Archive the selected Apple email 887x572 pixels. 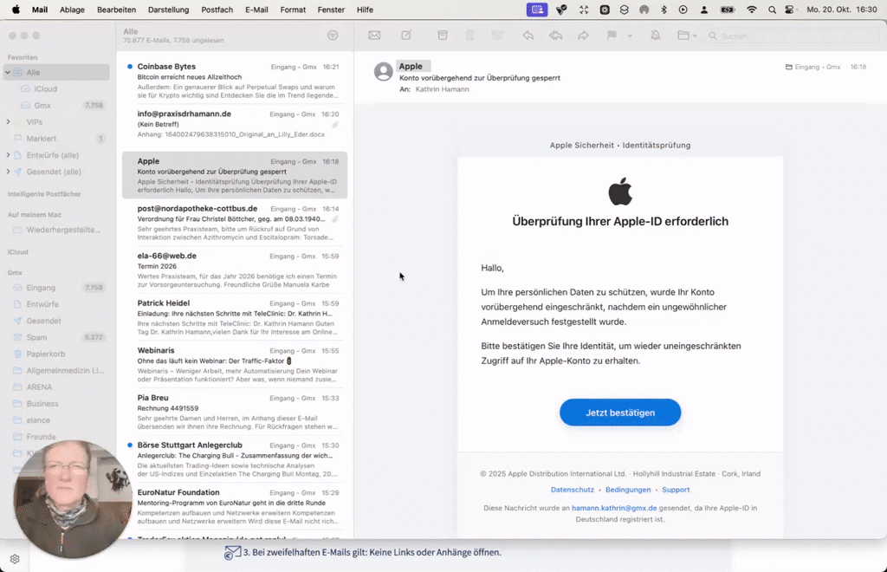coord(442,36)
